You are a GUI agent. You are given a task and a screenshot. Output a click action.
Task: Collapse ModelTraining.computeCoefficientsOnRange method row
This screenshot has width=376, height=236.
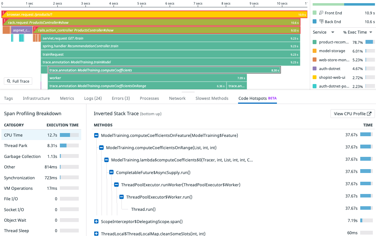click(x=101, y=148)
